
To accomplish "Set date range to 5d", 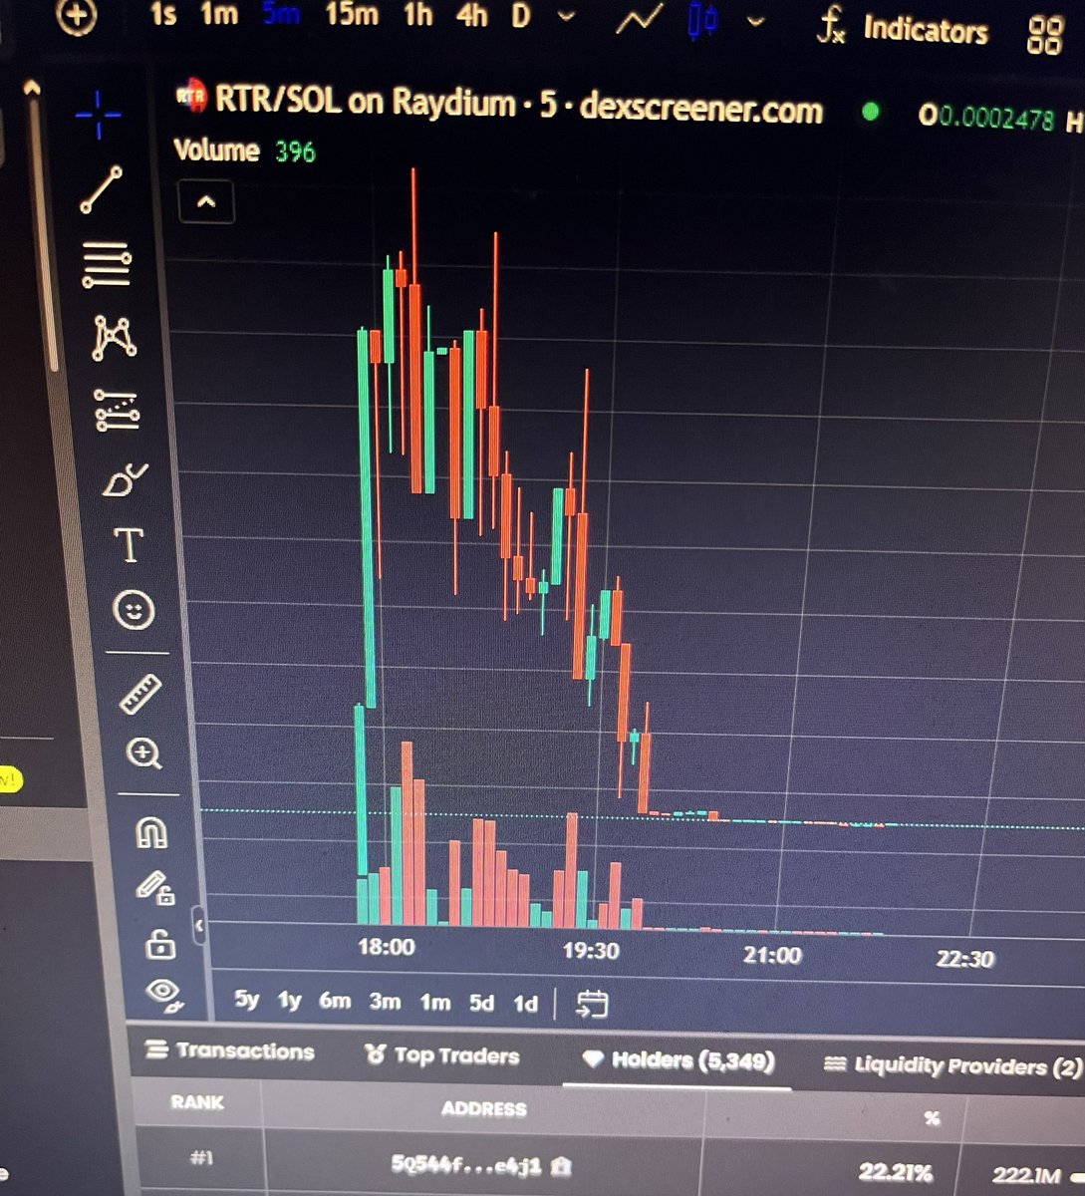I will pyautogui.click(x=481, y=1003).
